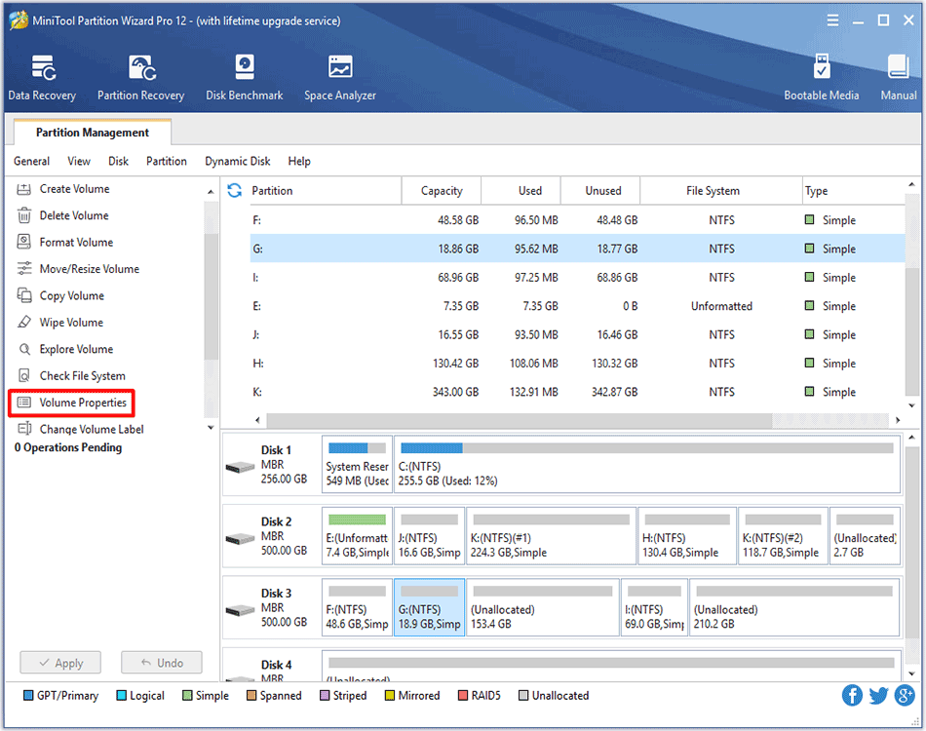Select 153.4 GB Unallocated block on Disk 3
Screen dimensions: 926x731
click(542, 607)
